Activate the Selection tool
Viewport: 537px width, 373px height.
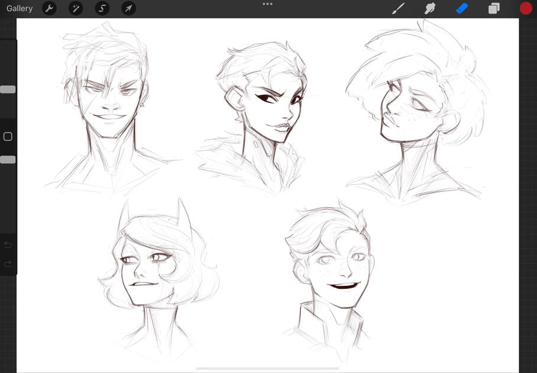coord(102,8)
